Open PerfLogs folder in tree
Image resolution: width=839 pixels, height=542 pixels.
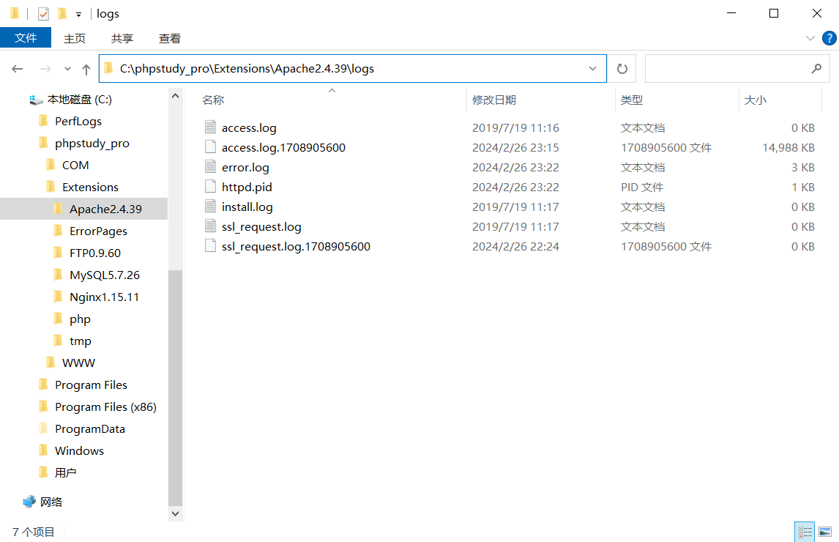point(78,121)
